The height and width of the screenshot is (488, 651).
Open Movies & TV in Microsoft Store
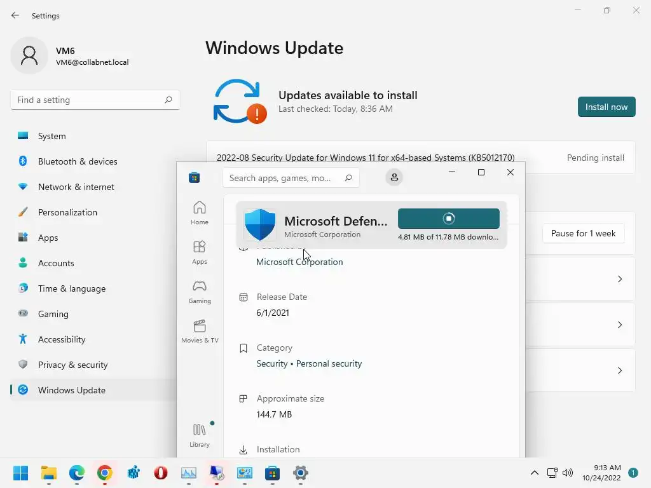coord(199,331)
